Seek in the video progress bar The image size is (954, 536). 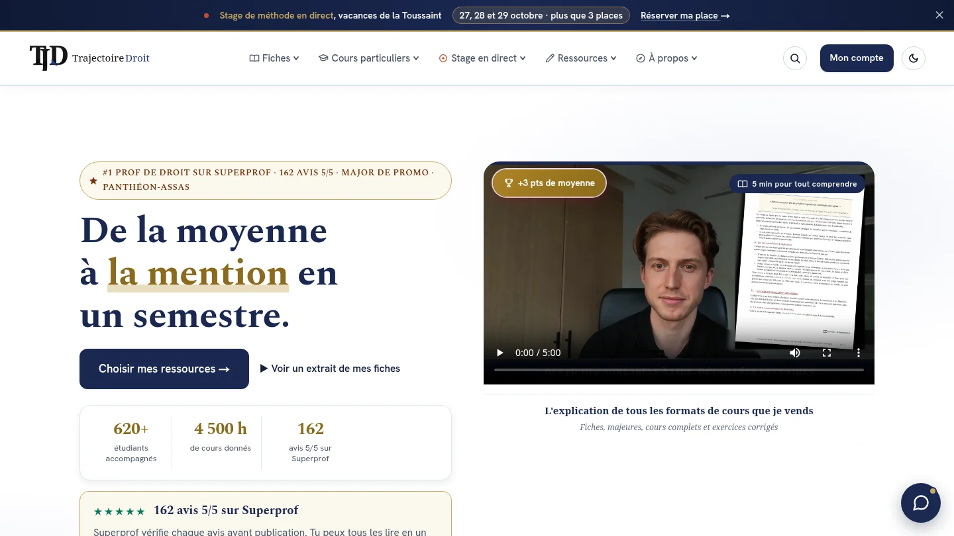(x=679, y=369)
